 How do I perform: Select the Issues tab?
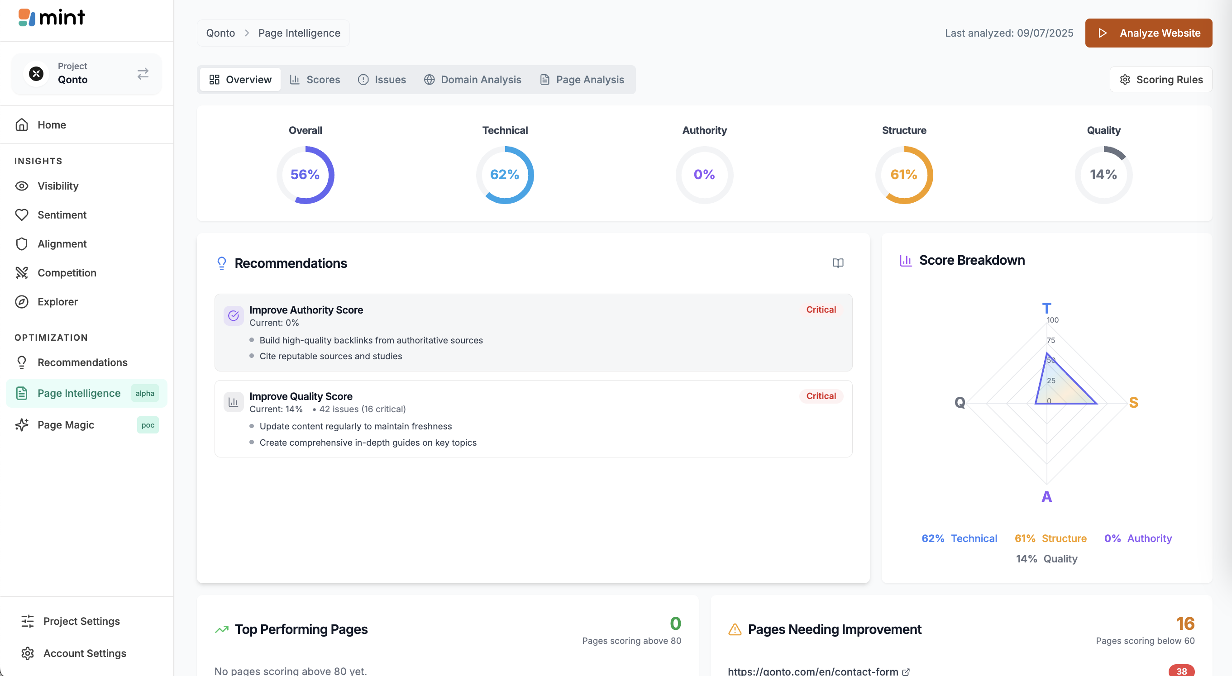pos(382,79)
